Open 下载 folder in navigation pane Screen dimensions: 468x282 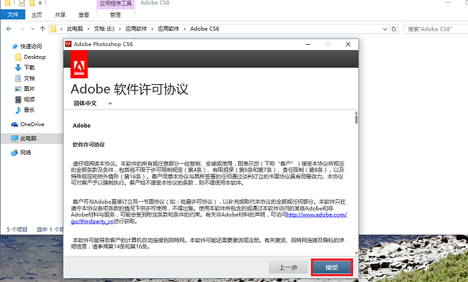click(29, 67)
